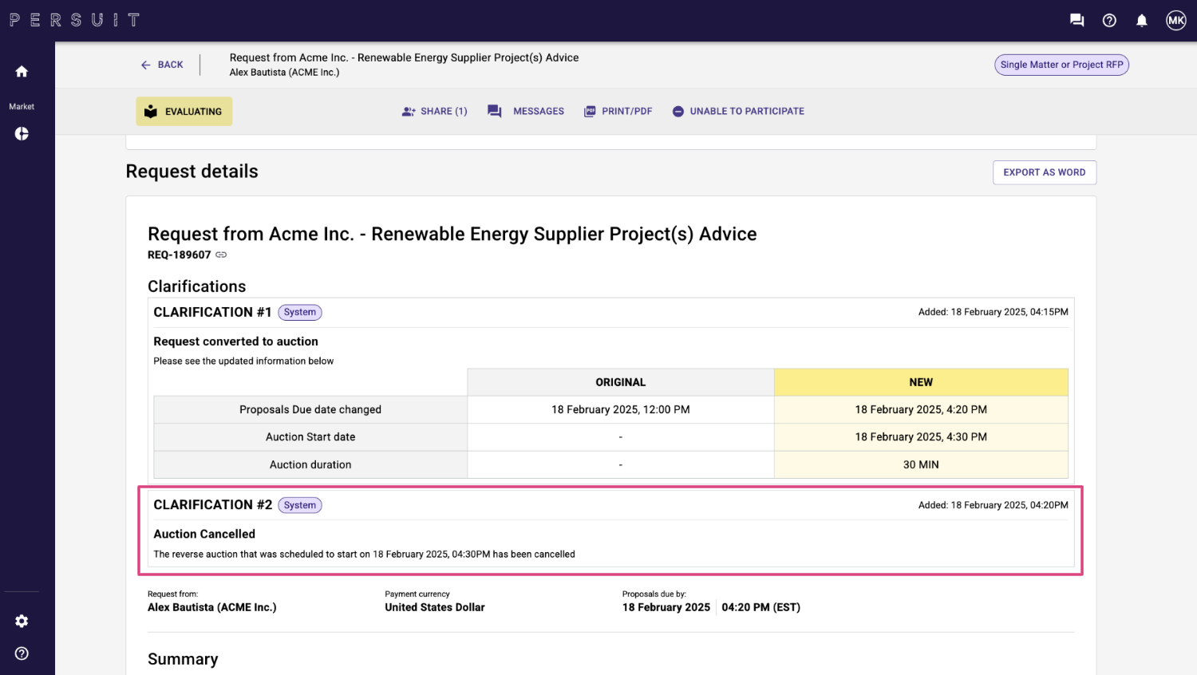Open the help question mark icon in header
Screen dimensions: 1197x675
tap(1109, 21)
